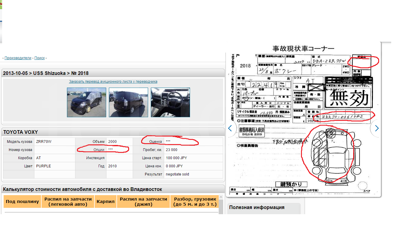412x232 pixels.
Task: Click the Полезная информация heading
Action: click(257, 208)
